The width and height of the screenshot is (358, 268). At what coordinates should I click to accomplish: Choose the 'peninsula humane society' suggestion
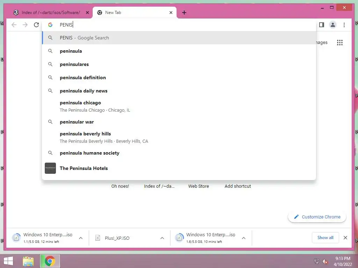(179, 153)
